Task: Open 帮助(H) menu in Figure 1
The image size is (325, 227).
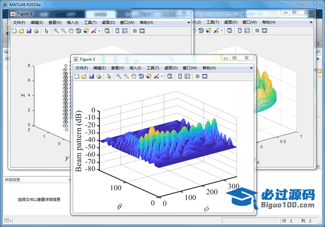Action: 146,23
